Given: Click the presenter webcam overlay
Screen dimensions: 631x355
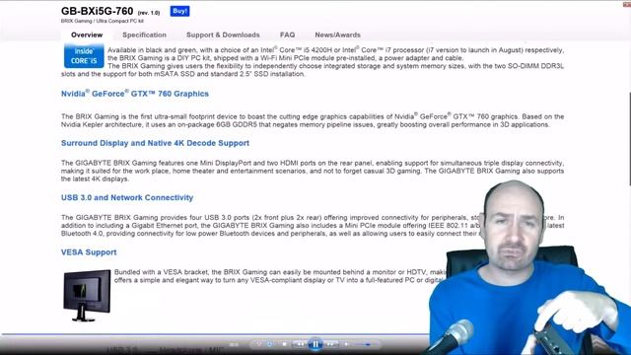Looking at the screenshot, I should pos(529,267).
